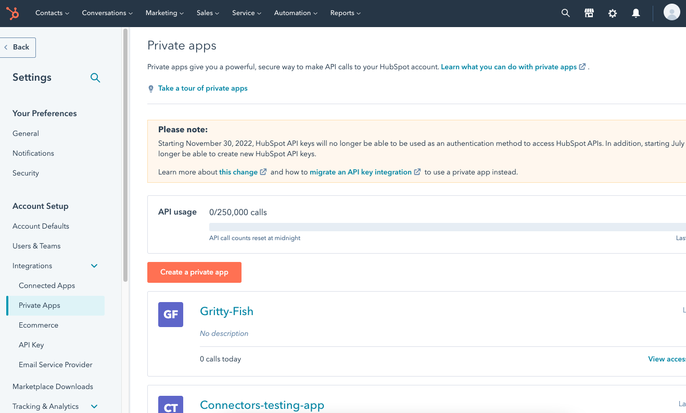The image size is (686, 413).
Task: Click the 'Private apps' page heading
Action: point(182,46)
